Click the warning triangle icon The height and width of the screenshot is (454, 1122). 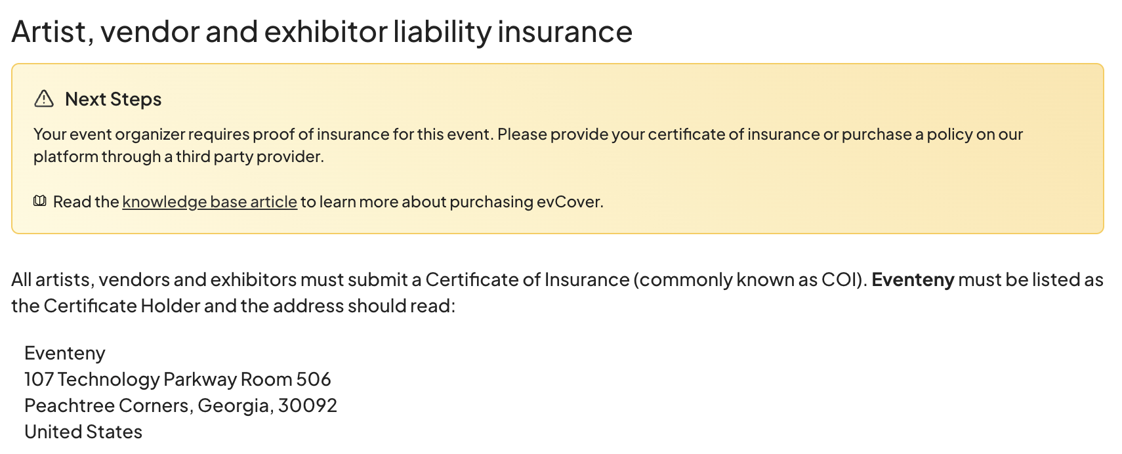tap(44, 99)
